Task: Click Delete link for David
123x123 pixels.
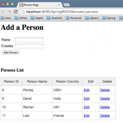Action: 105,99
